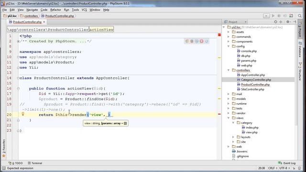The width and height of the screenshot is (306, 172).
Task: Open the Project view selector dropdown
Action: (235, 22)
